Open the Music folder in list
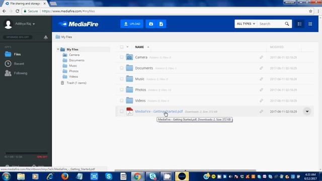This screenshot has height=181, width=322. coord(140,79)
